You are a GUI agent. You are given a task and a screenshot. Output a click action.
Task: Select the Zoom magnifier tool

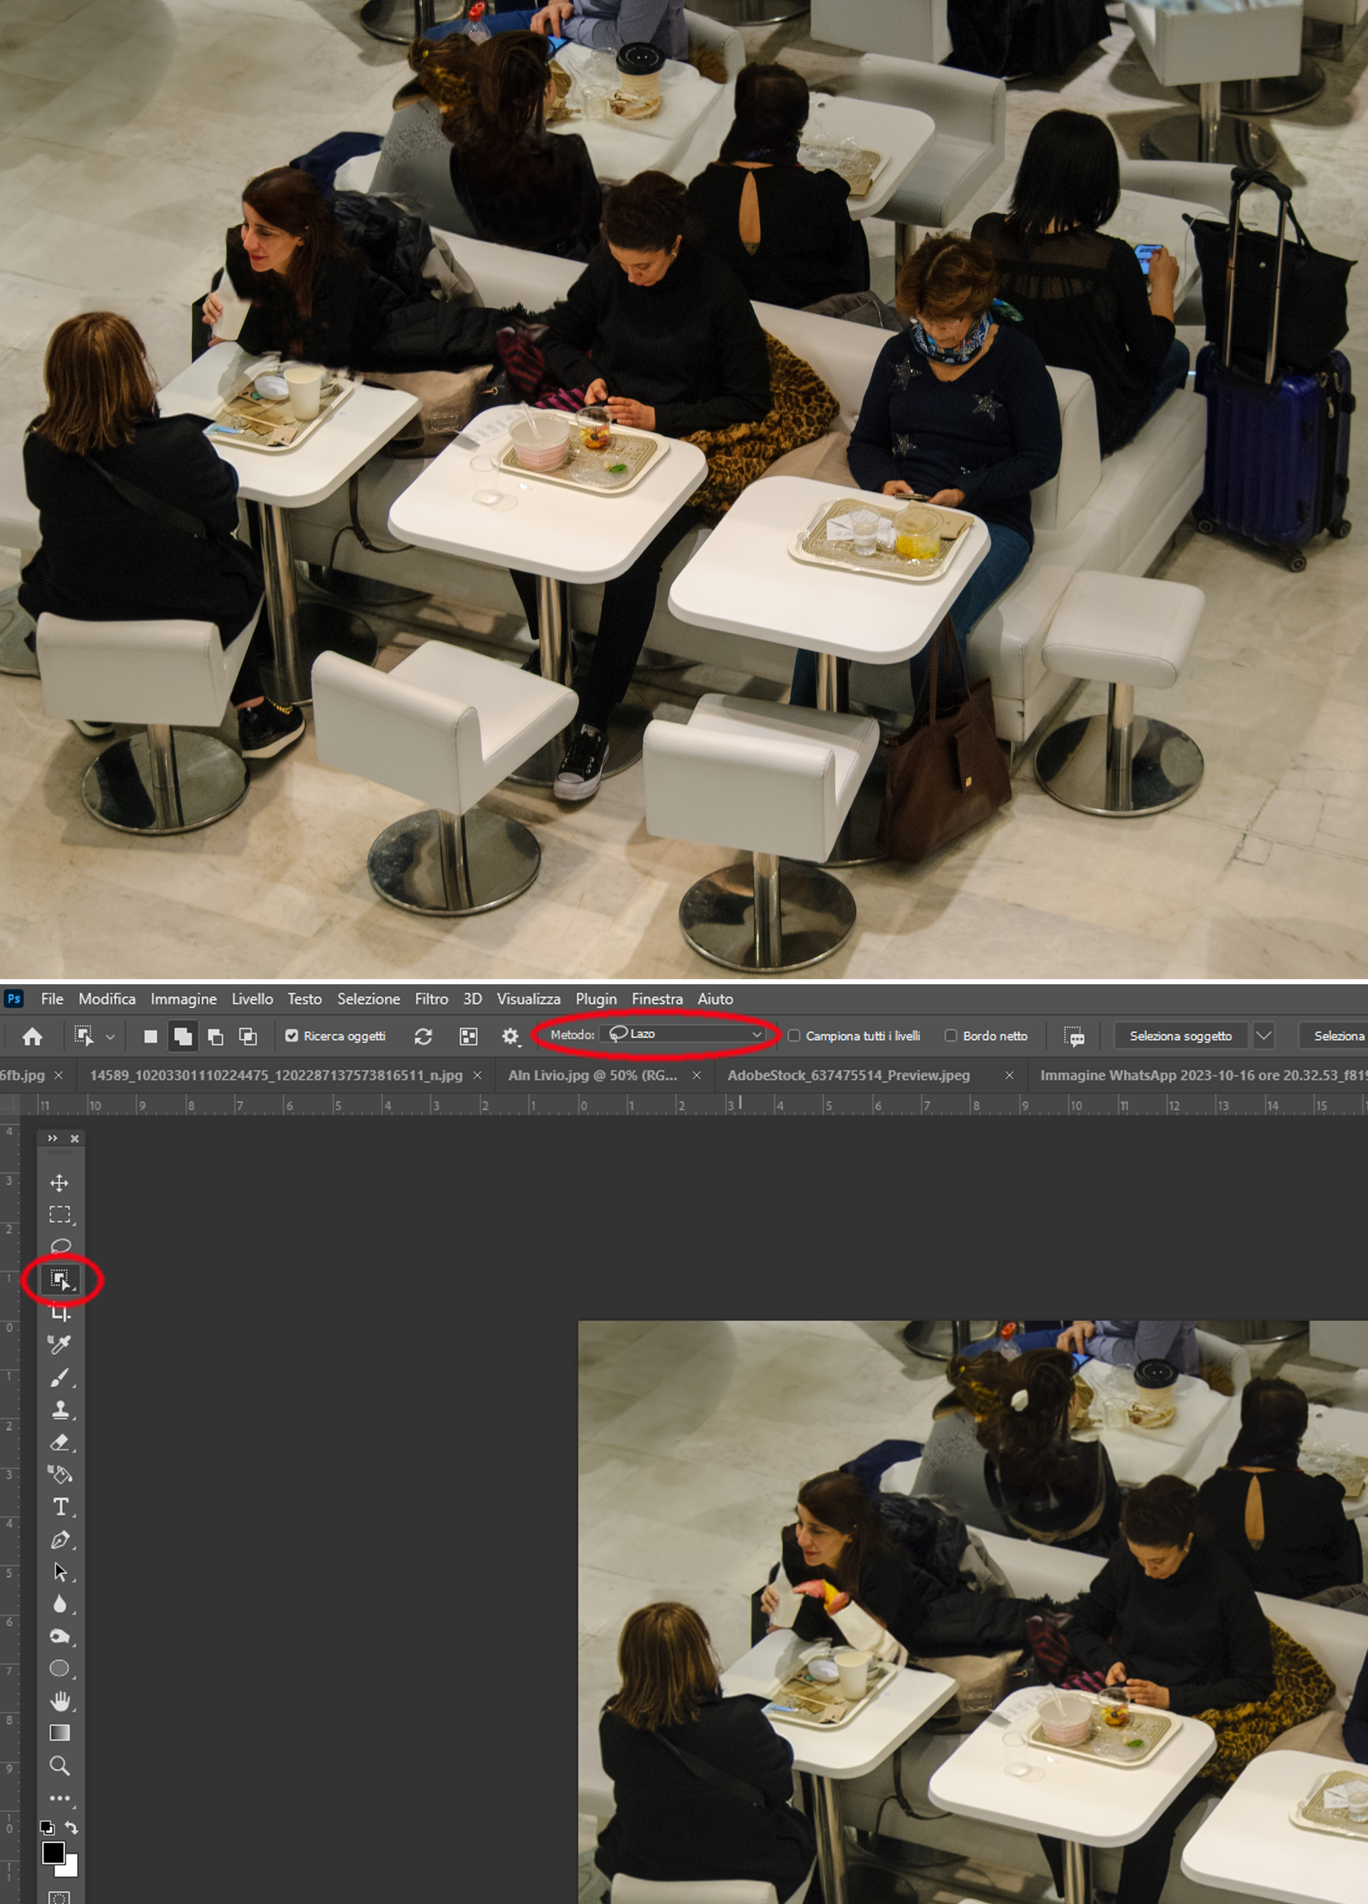pos(59,1765)
